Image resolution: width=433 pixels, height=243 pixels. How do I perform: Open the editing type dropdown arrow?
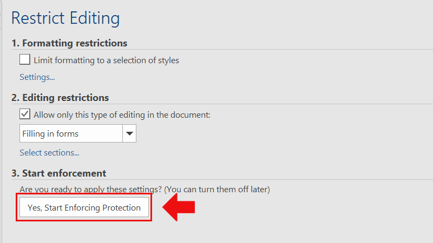pos(129,133)
